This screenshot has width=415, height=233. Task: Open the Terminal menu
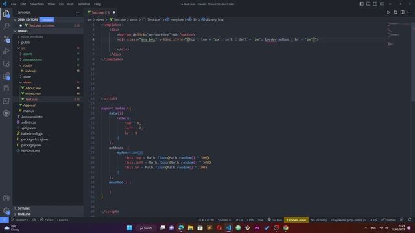(84, 4)
